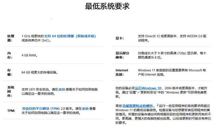Screen dimensions: 218x129
Task: Click the 显卡 row label
Action: point(120,38)
